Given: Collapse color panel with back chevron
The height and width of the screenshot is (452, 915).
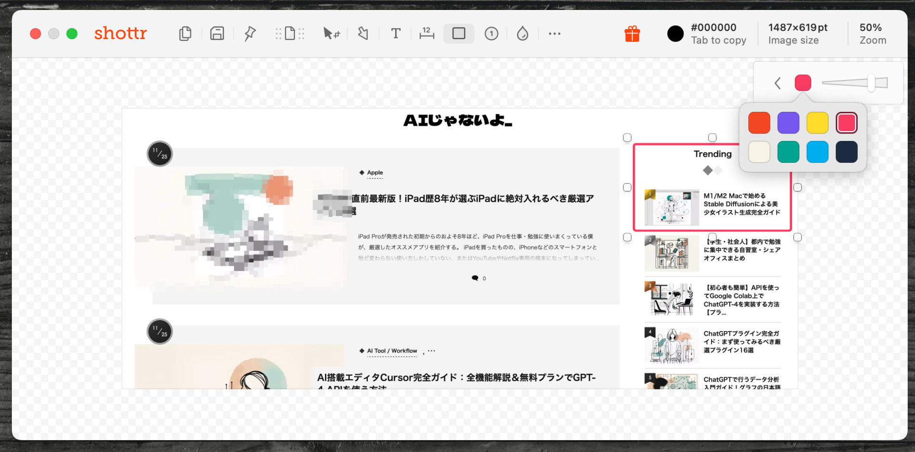Looking at the screenshot, I should pyautogui.click(x=777, y=83).
